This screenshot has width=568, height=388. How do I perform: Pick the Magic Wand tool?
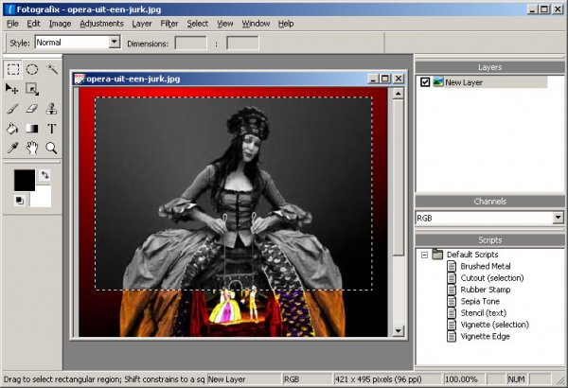pos(52,69)
